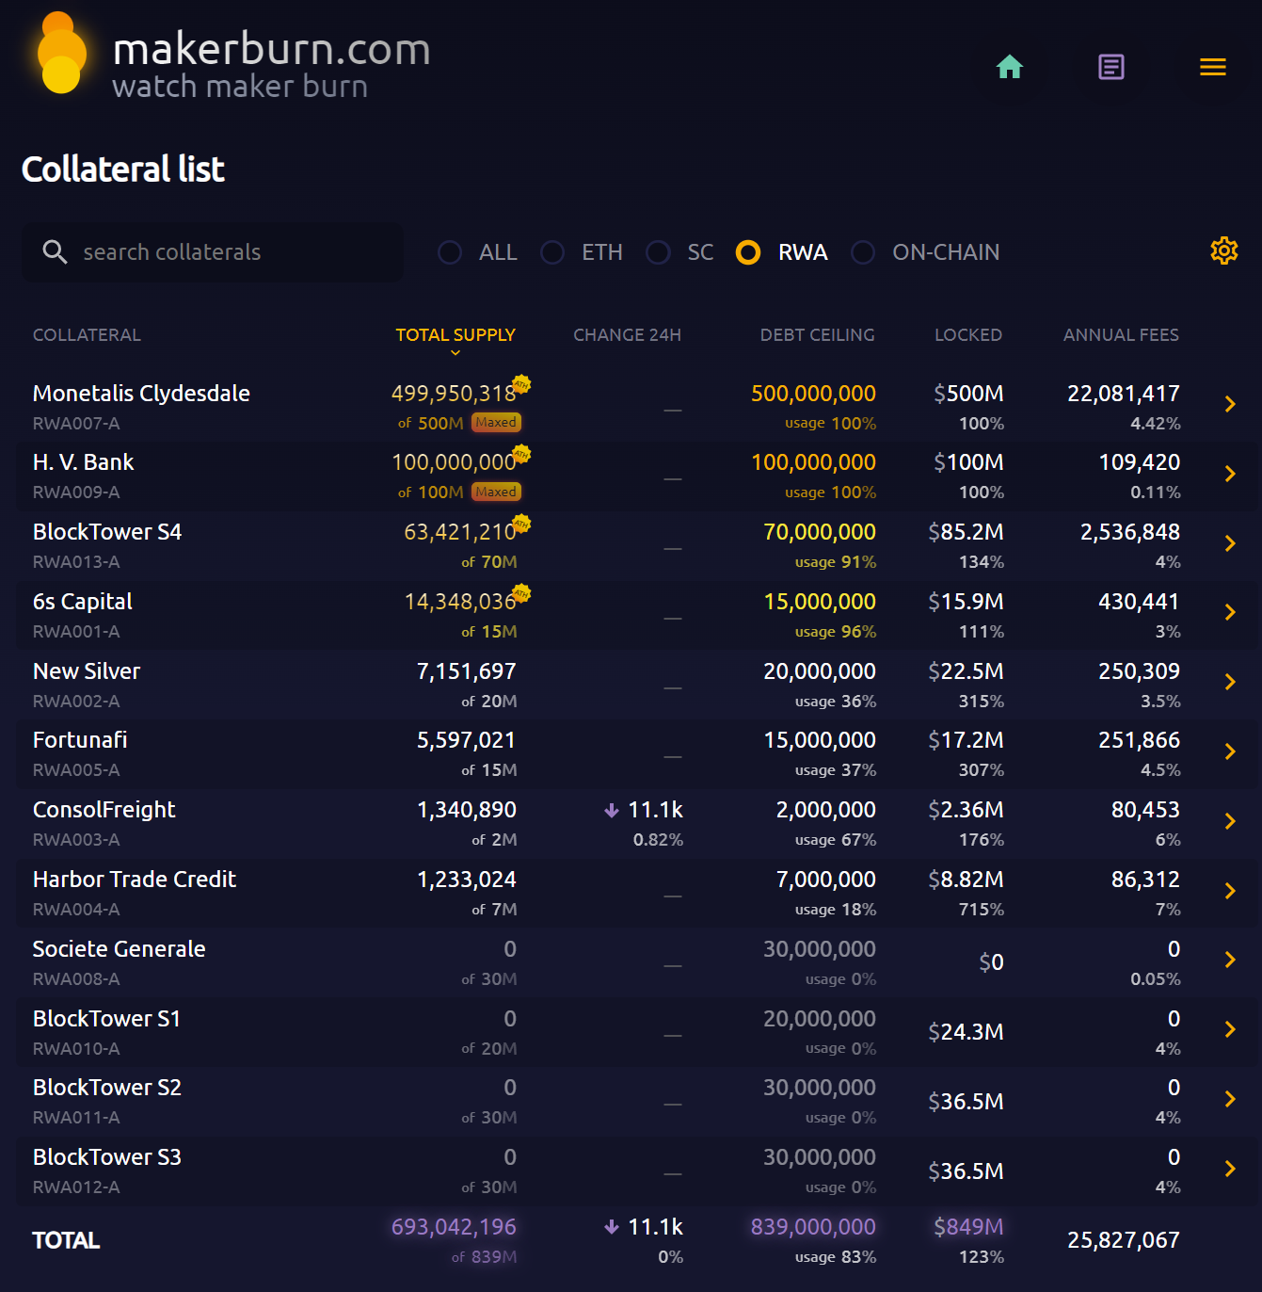The height and width of the screenshot is (1292, 1262).
Task: Click the Collateral list heading
Action: point(123,170)
